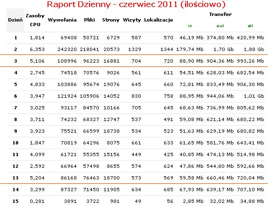This screenshot has height=208, width=268.
Task: Click the green 'out' transfer subheader
Action: click(220, 26)
